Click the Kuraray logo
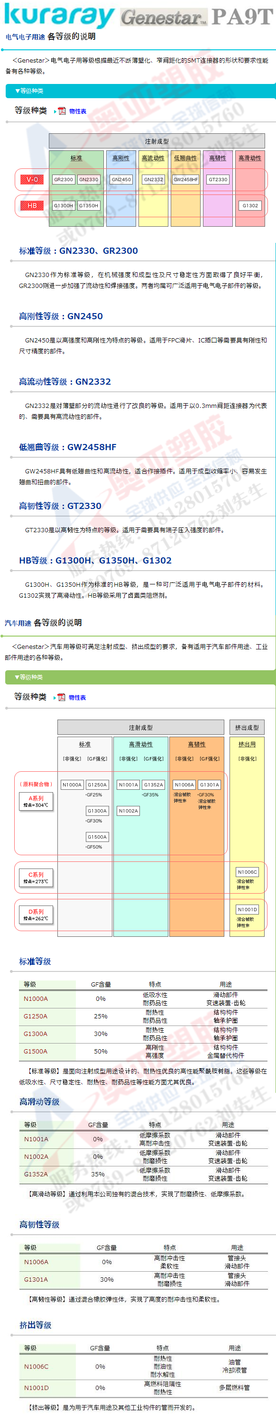 [x=59, y=17]
